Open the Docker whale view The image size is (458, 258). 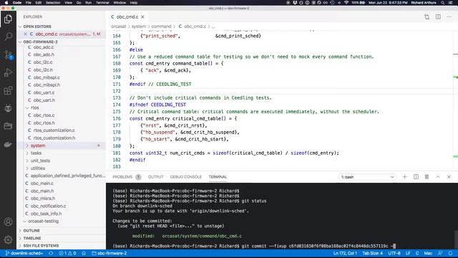pyautogui.click(x=8, y=144)
